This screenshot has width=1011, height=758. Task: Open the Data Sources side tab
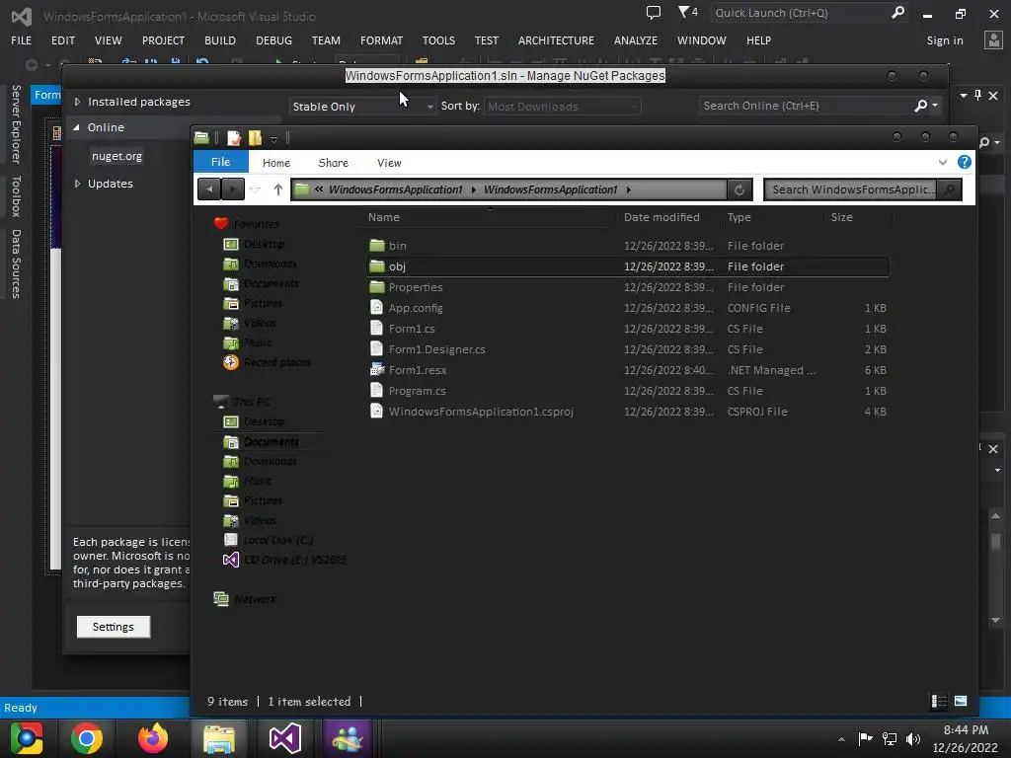tap(16, 264)
